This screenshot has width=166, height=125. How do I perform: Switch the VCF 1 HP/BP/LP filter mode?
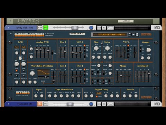[85, 49]
